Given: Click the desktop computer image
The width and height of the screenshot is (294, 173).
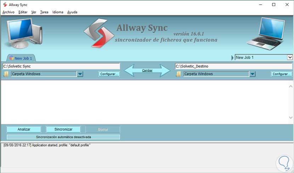Looking at the screenshot, I should pos(24,33).
